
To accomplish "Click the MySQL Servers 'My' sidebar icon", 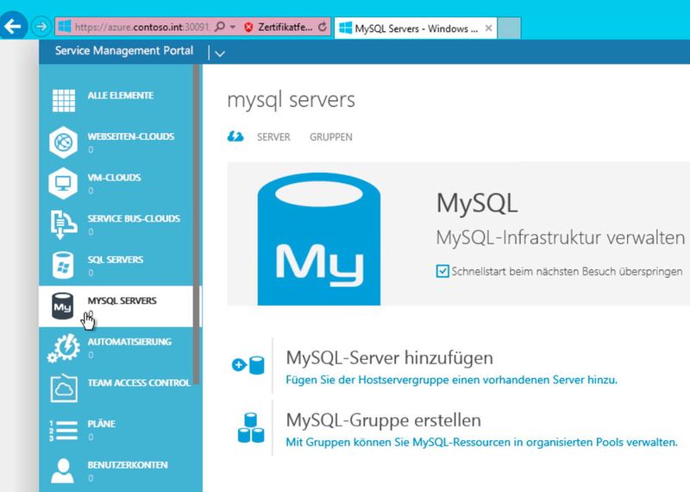I will point(63,306).
